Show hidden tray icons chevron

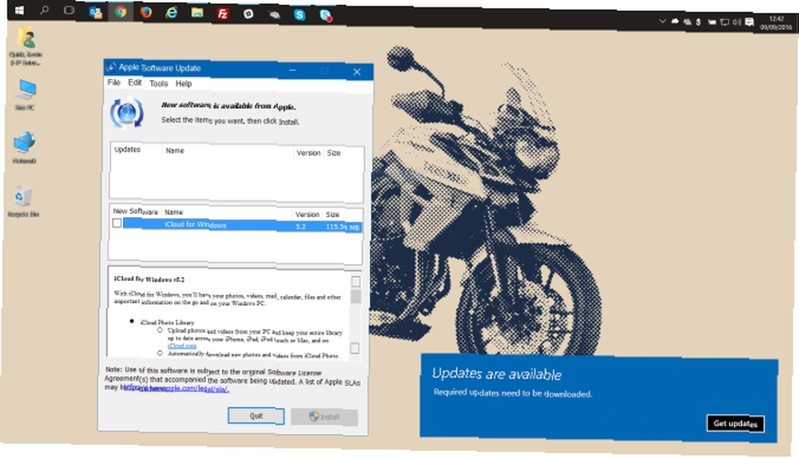[662, 21]
